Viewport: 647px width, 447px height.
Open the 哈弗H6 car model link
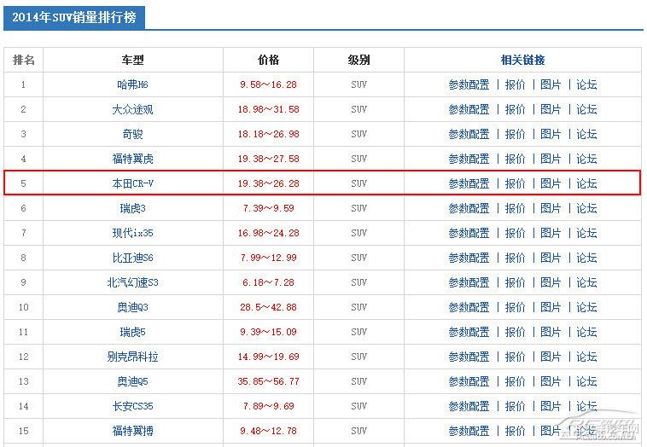tap(132, 84)
